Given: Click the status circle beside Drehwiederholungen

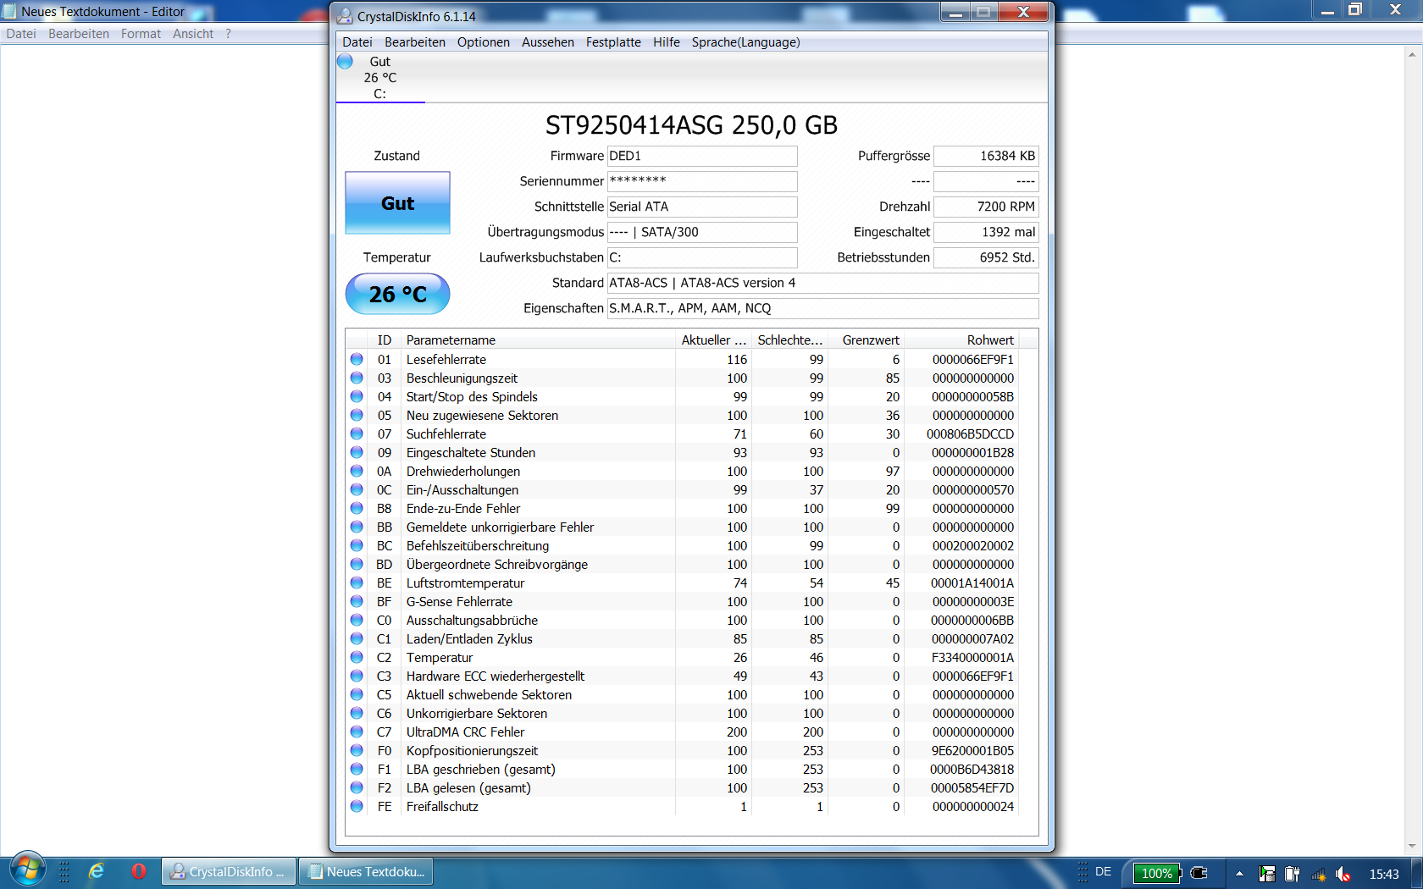Looking at the screenshot, I should (357, 471).
